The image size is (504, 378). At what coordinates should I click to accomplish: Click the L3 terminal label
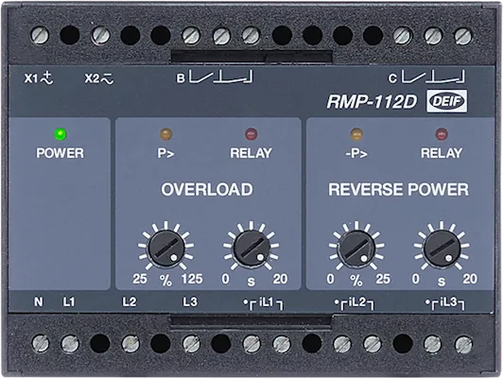190,301
